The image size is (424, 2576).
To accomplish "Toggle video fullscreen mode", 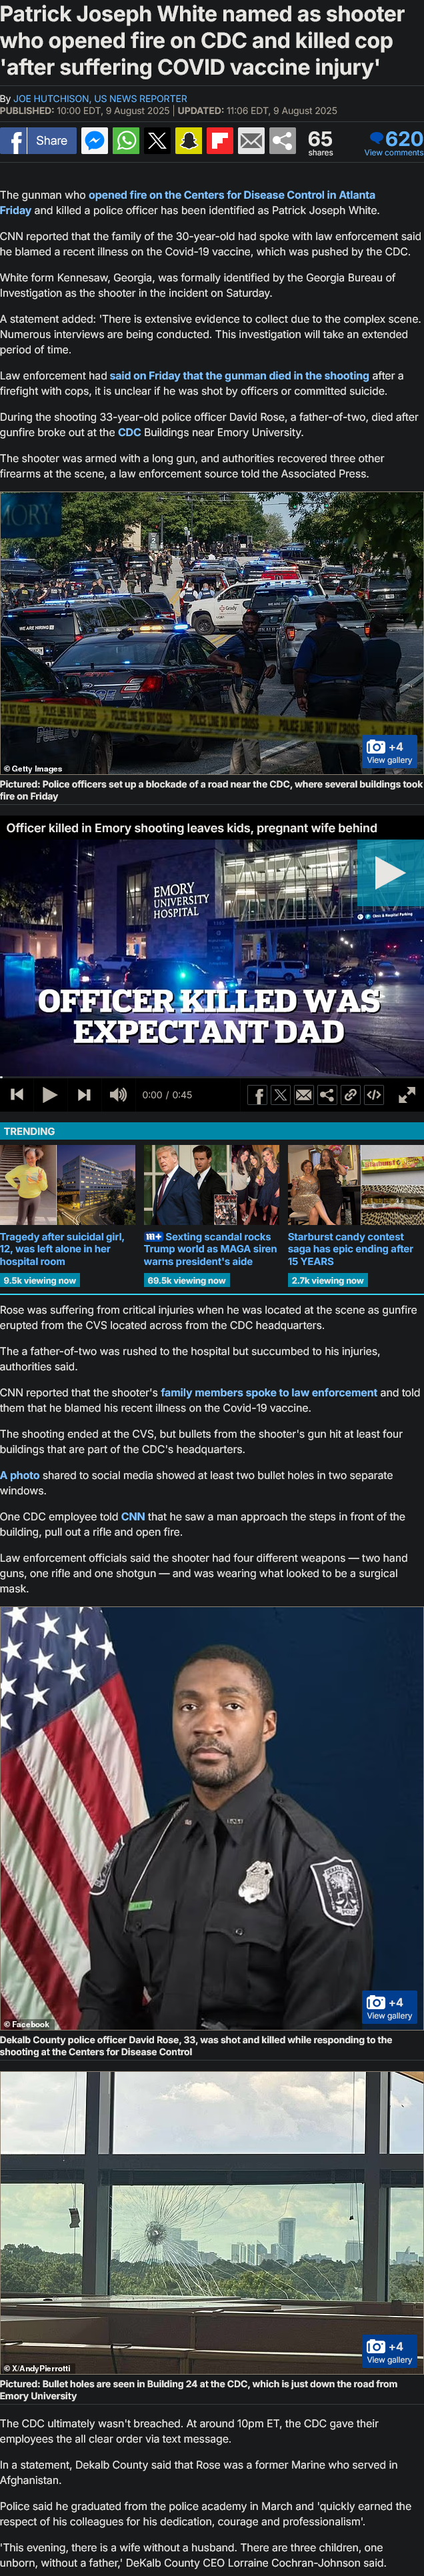I will 407,1095.
